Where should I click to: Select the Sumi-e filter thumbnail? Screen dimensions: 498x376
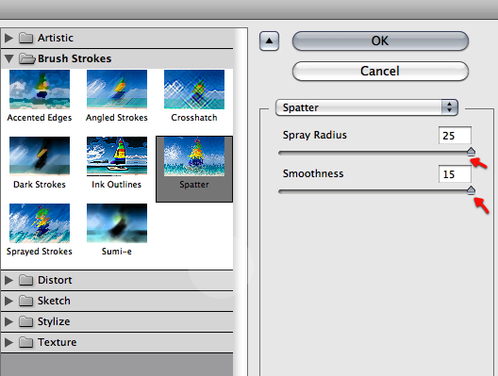pos(117,223)
